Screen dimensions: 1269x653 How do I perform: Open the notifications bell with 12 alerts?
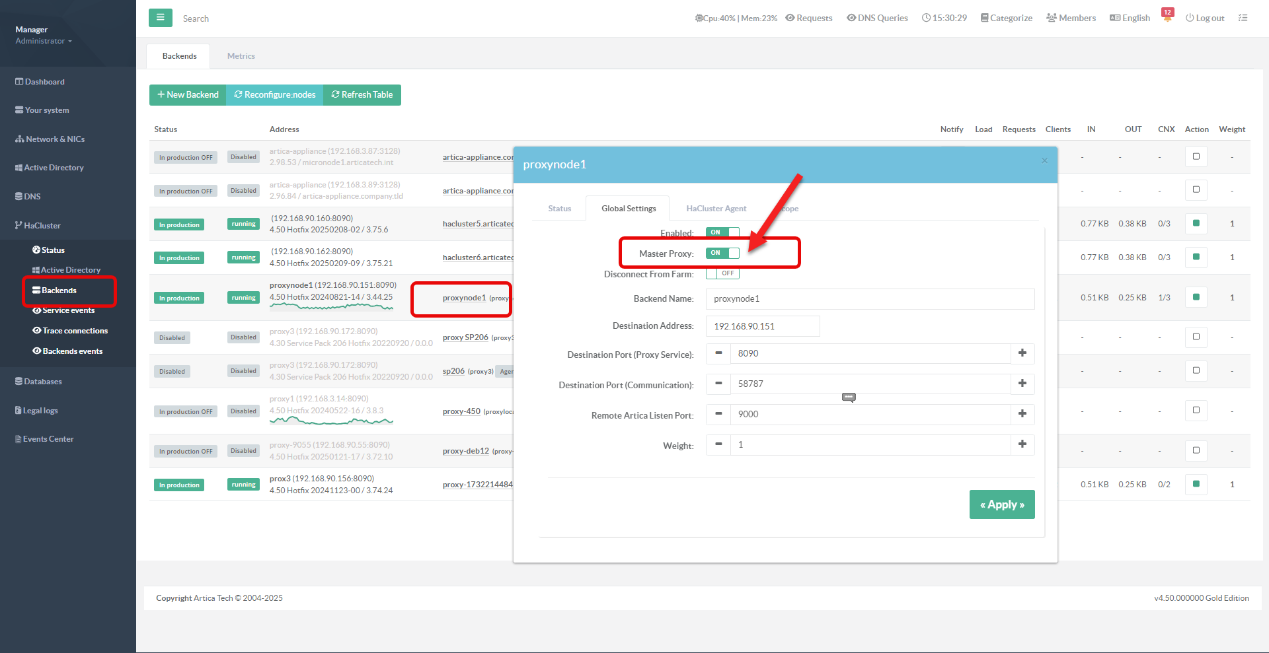coord(1167,17)
